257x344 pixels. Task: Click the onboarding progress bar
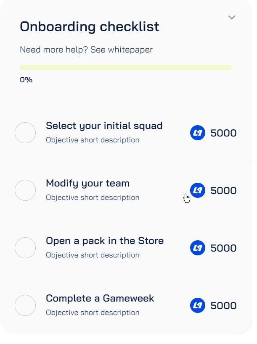125,68
